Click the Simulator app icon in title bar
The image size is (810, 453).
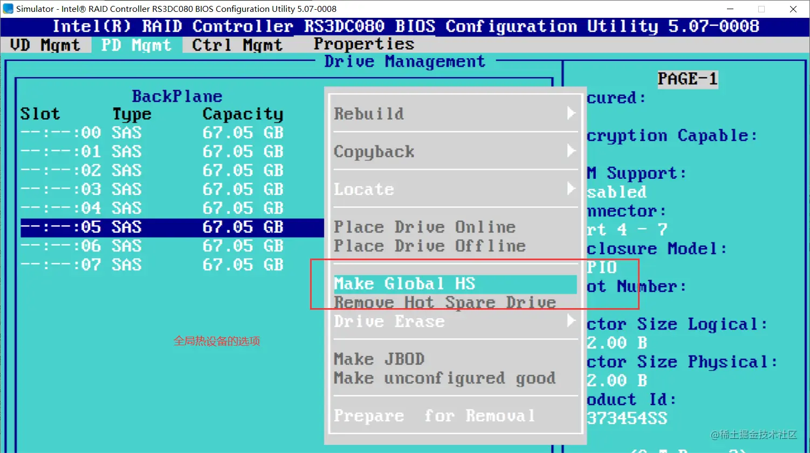click(8, 9)
